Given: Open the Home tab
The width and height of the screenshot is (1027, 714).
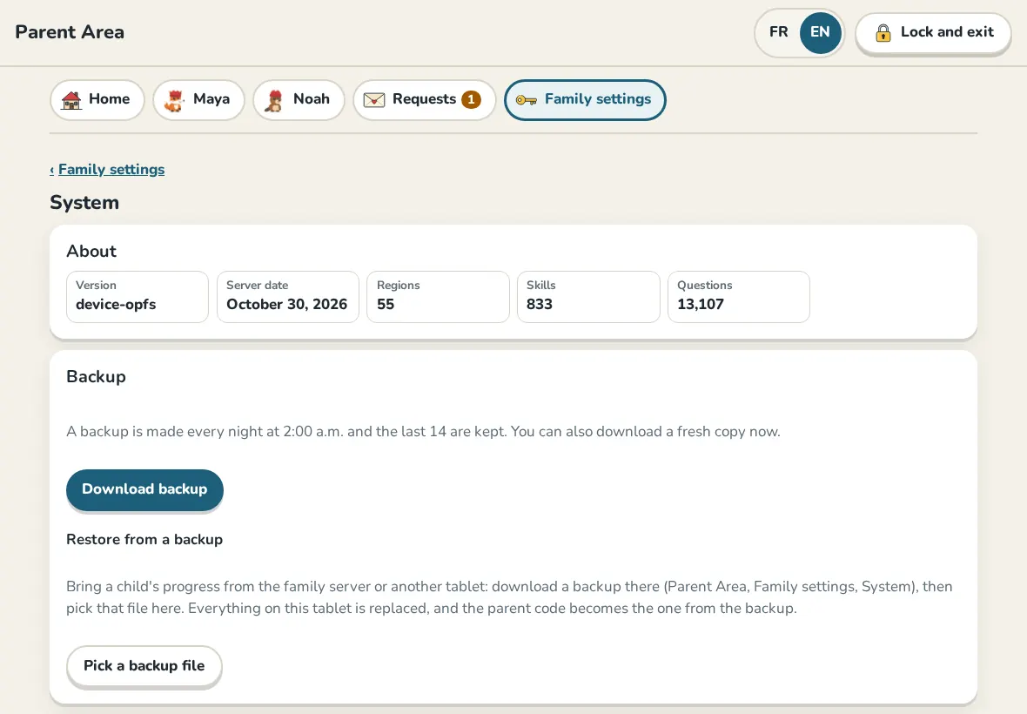Looking at the screenshot, I should click(97, 99).
